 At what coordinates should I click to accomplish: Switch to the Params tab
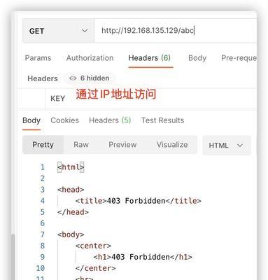click(38, 58)
